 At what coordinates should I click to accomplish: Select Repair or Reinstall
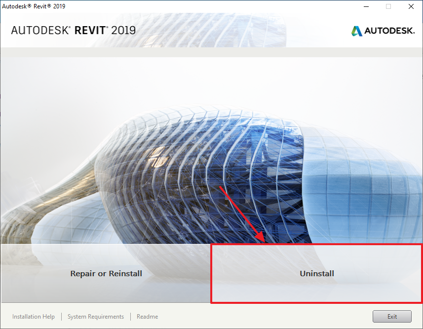(x=106, y=273)
